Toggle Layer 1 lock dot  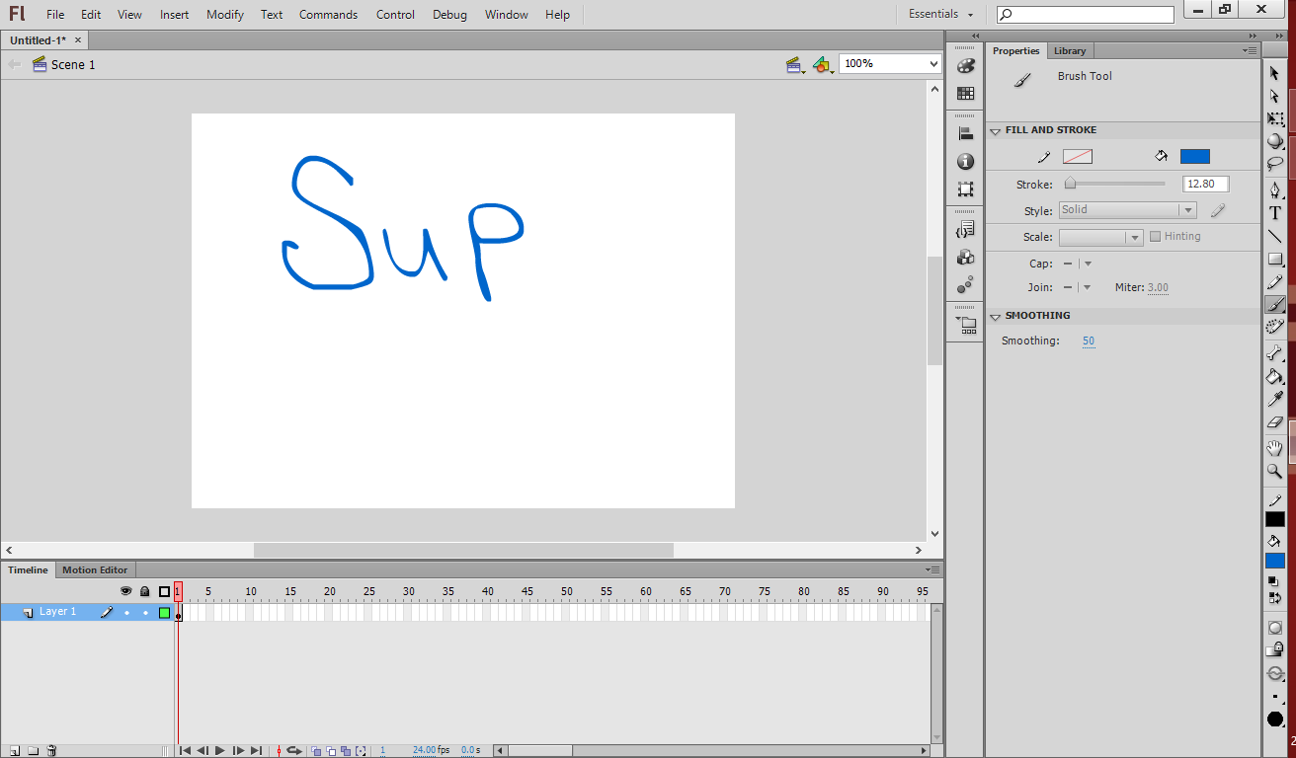(145, 613)
